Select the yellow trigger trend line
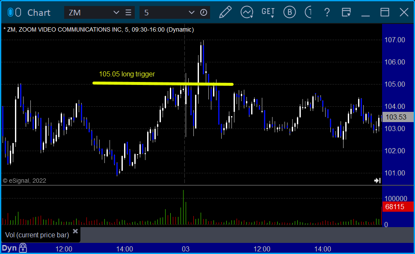 (x=163, y=84)
